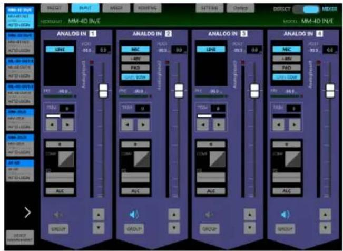Click the GROUP button on Analog In 1

pos(58,229)
